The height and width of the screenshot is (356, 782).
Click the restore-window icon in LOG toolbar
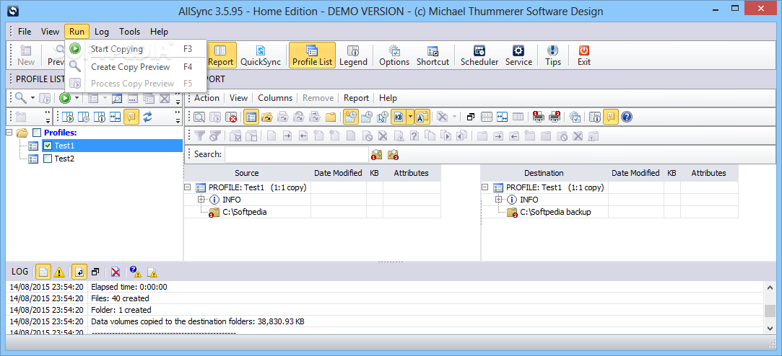tap(95, 272)
